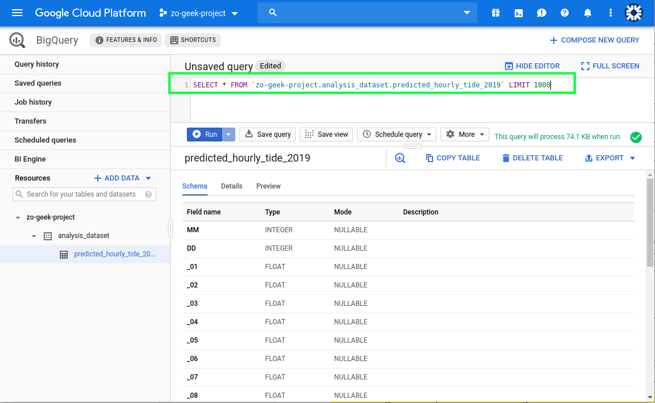Screen dimensions: 655x403
Task: Collapse the analysis_dataset tree node
Action: tap(34, 236)
